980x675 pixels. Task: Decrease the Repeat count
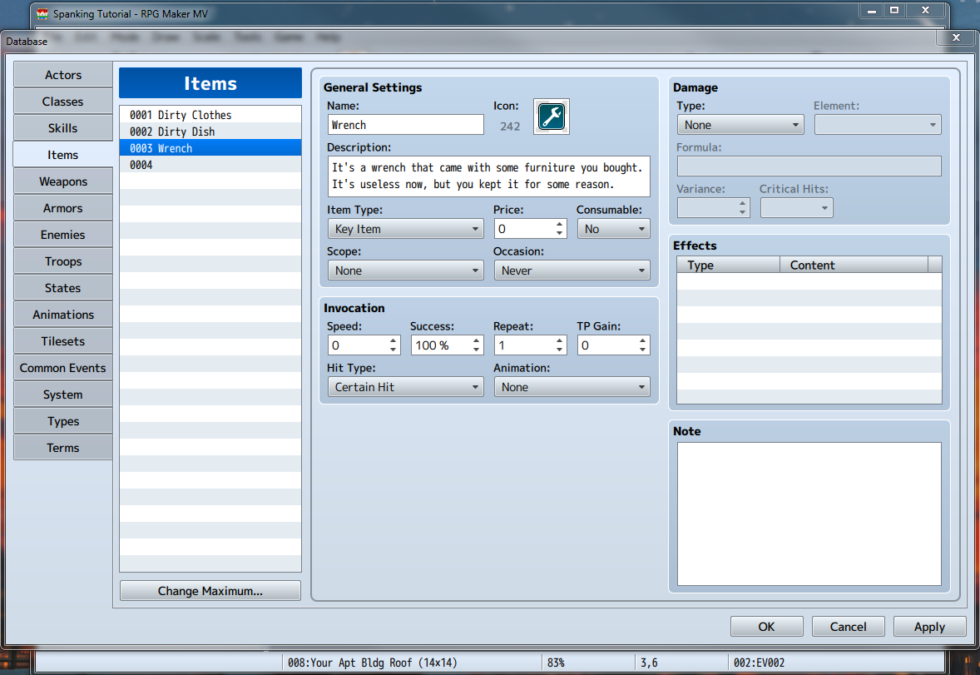coord(559,350)
